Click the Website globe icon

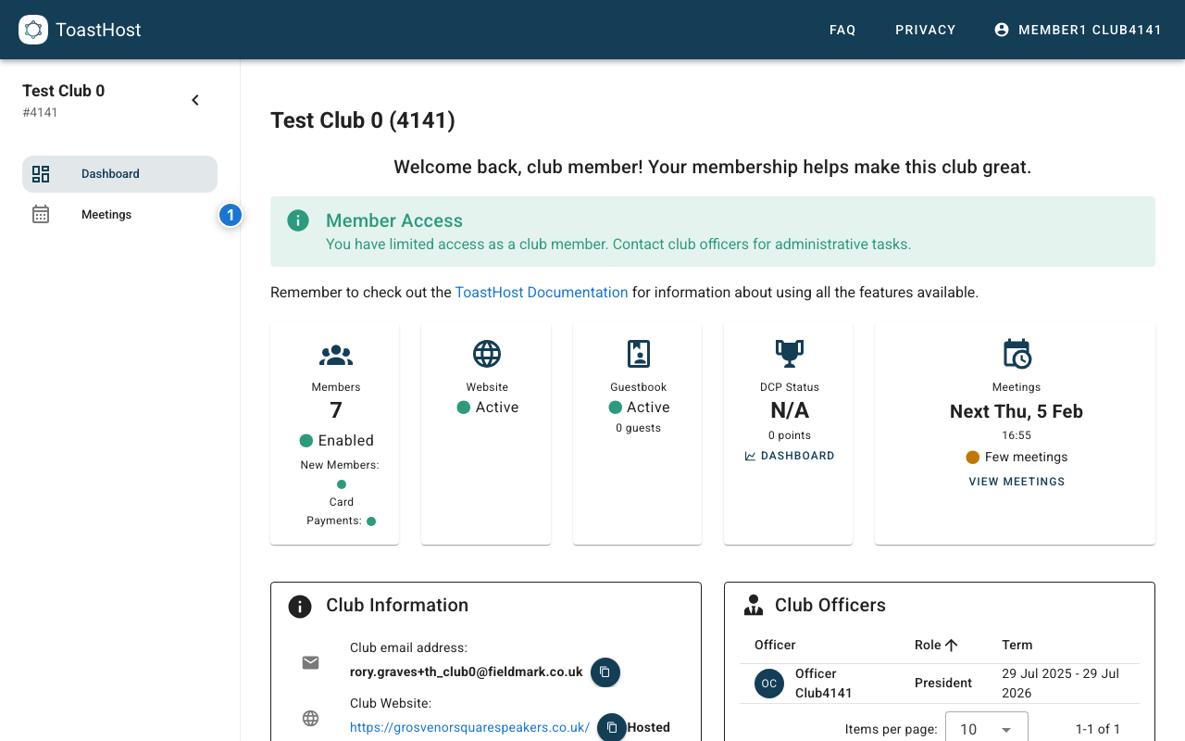[487, 353]
